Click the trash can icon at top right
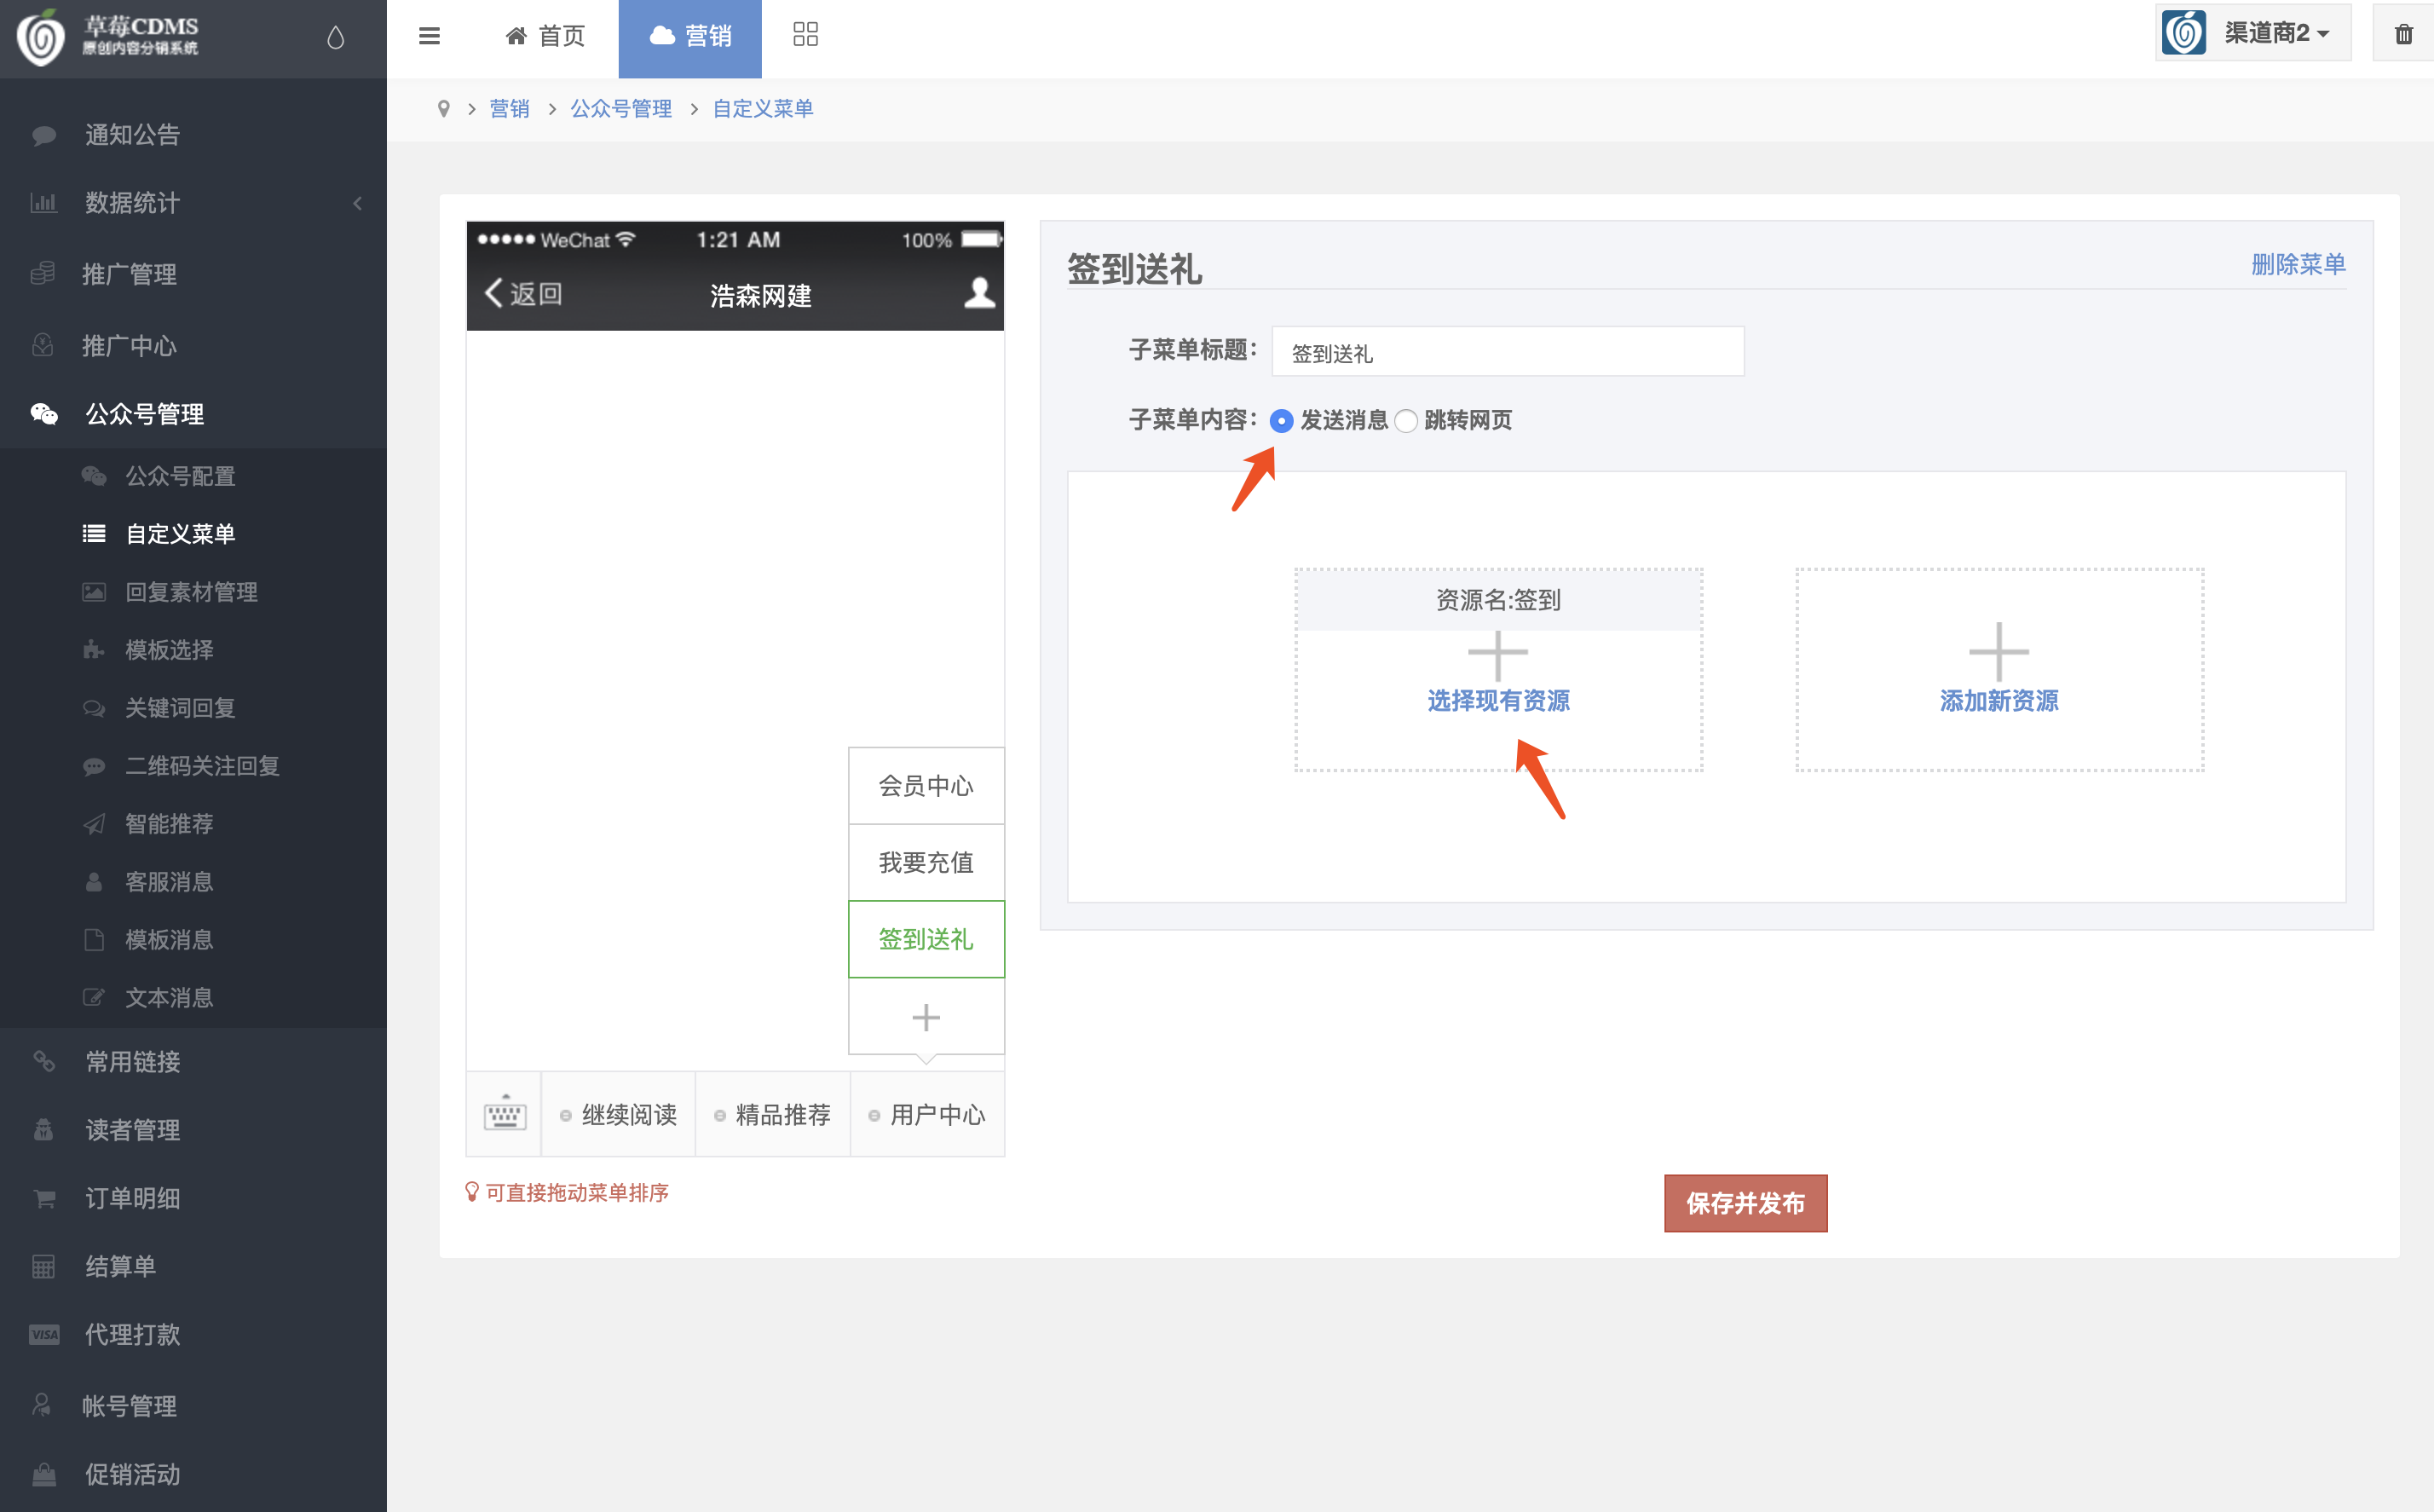 click(2403, 35)
